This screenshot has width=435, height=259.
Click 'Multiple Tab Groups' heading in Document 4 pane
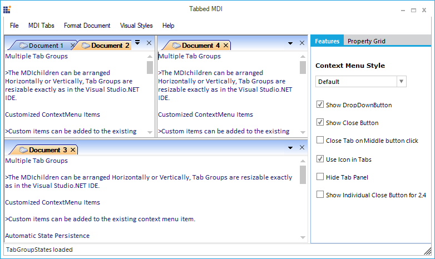tap(190, 56)
